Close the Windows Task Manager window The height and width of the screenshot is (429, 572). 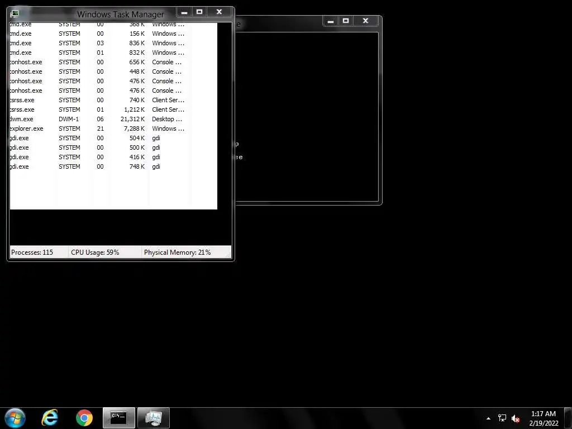219,12
